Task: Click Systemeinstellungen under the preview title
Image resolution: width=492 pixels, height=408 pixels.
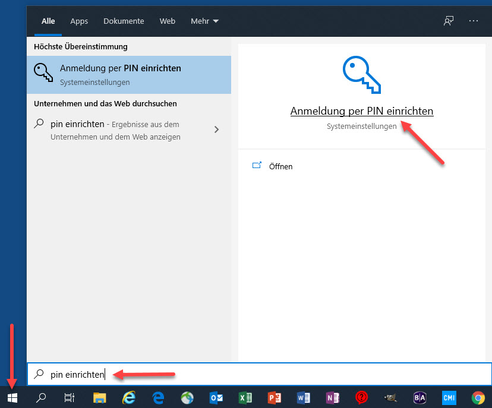Action: 361,126
